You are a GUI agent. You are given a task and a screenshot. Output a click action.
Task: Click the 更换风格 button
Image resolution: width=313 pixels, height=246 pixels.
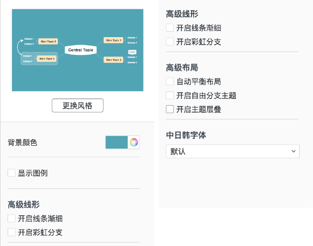tap(78, 106)
